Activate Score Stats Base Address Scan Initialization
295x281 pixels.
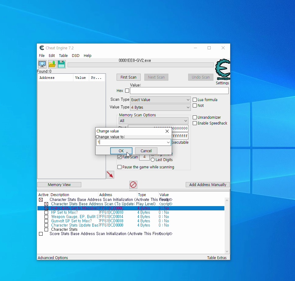point(41,234)
